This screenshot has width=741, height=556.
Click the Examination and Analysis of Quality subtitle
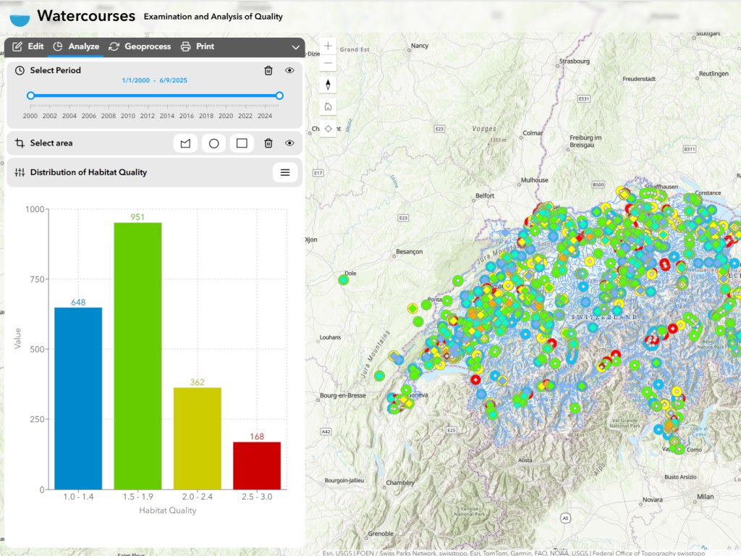coord(213,17)
